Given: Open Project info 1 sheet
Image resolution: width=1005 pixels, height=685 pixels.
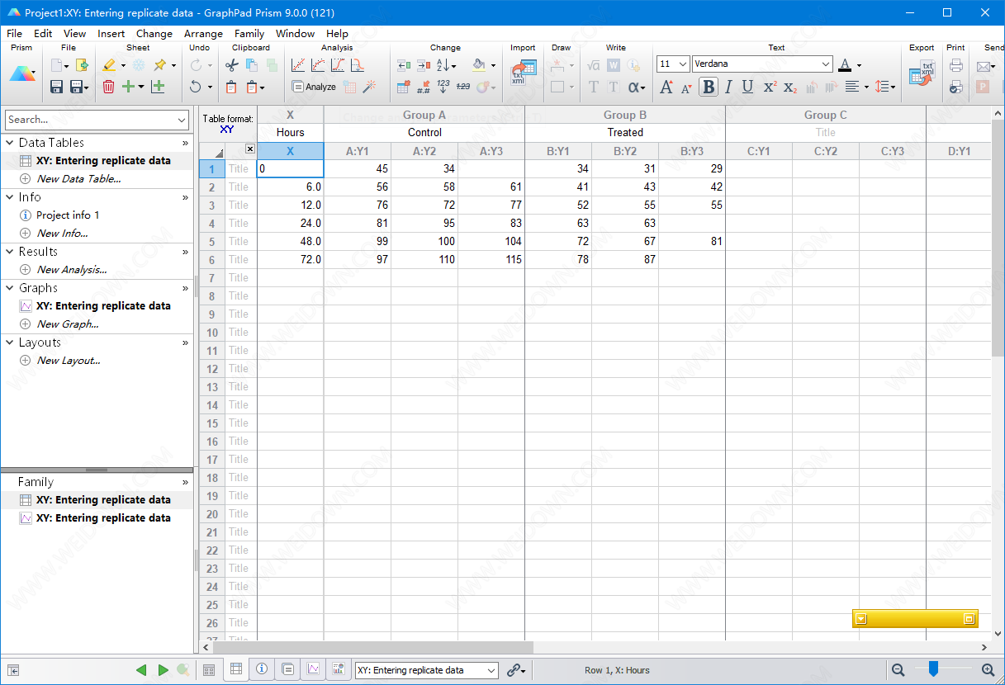Looking at the screenshot, I should pos(68,215).
